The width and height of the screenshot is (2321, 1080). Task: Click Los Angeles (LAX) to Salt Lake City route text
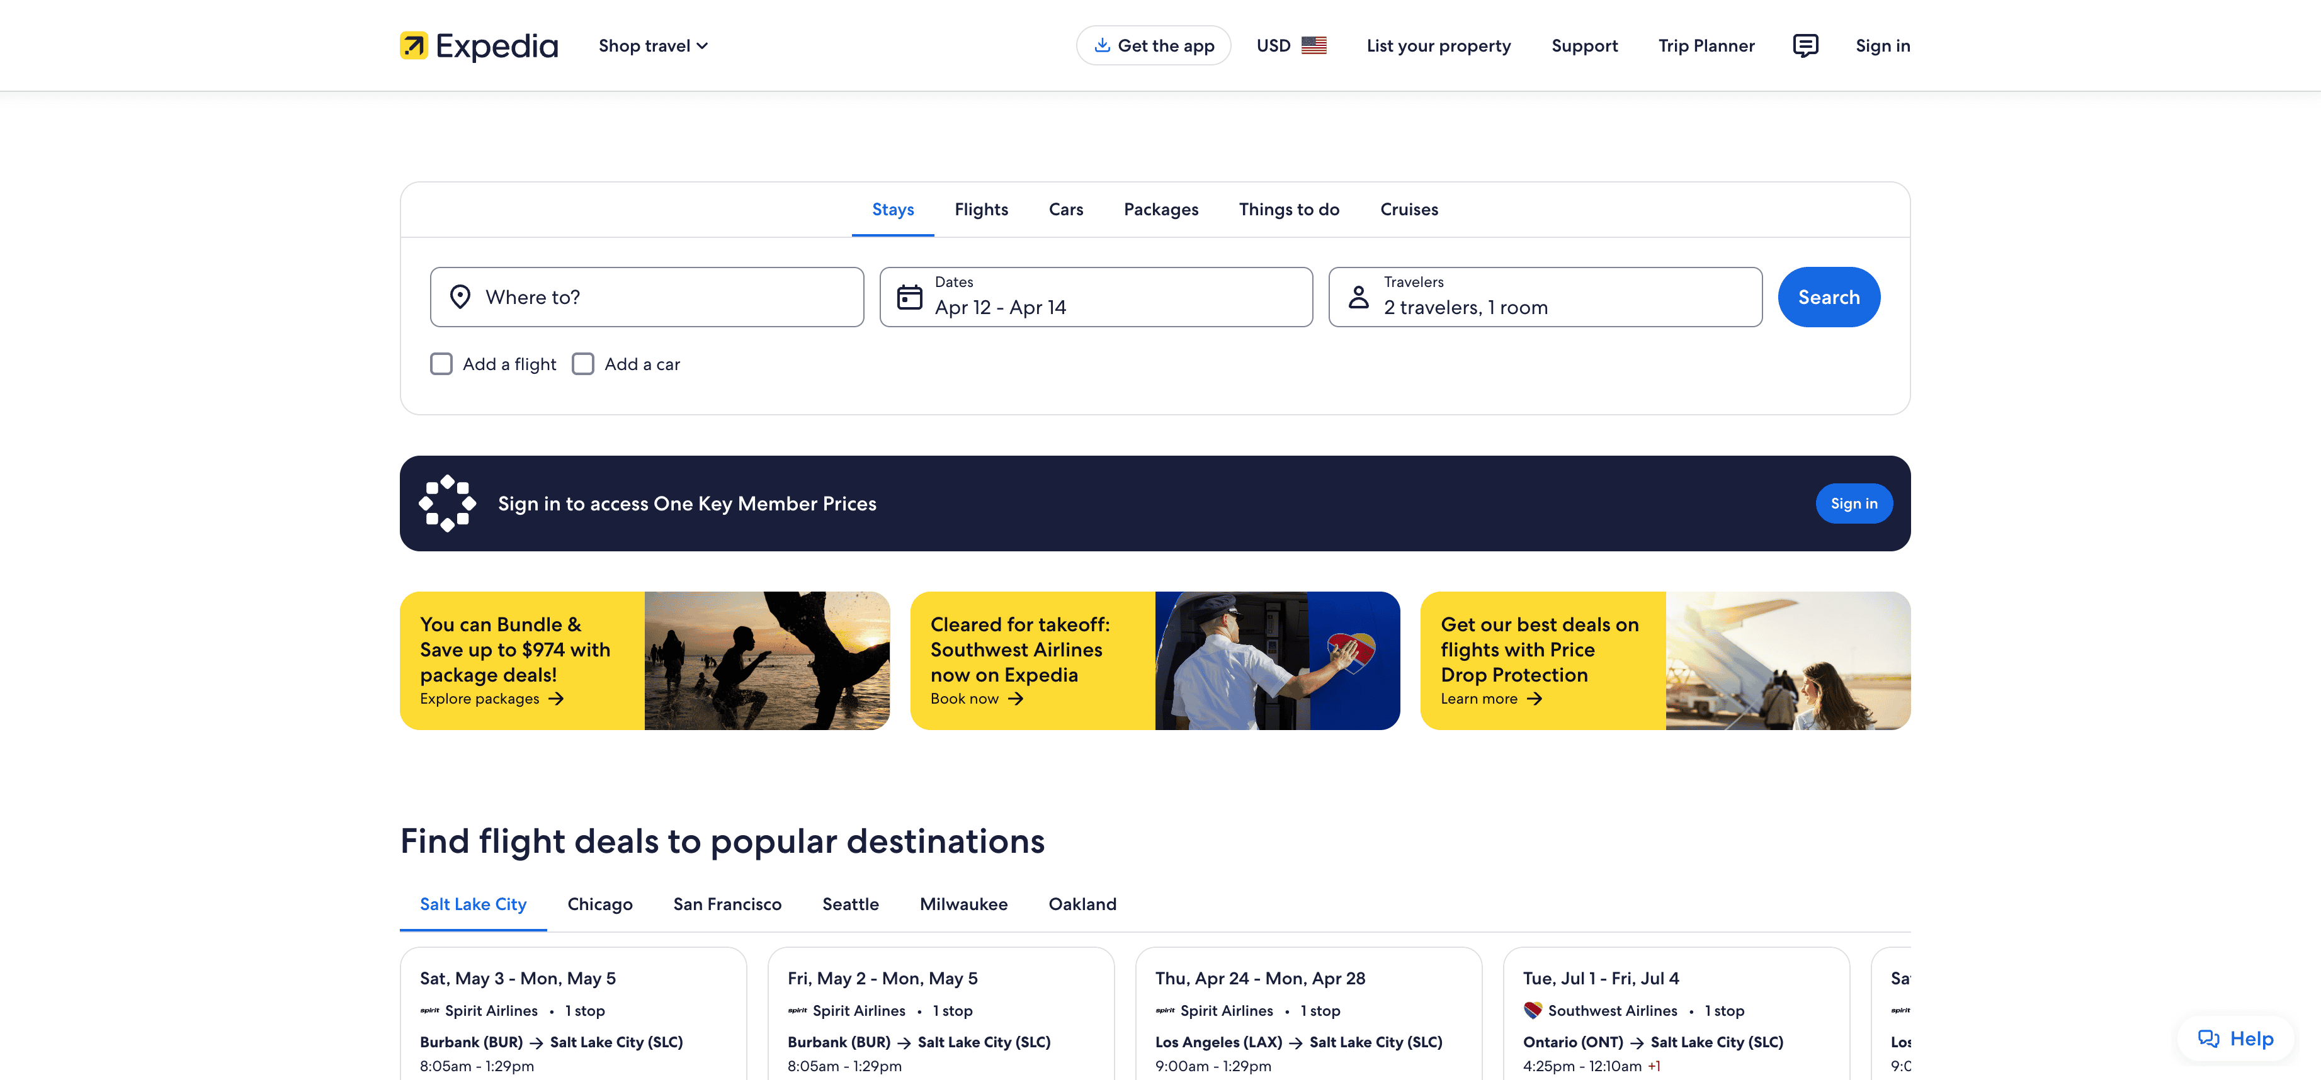click(x=1298, y=1042)
